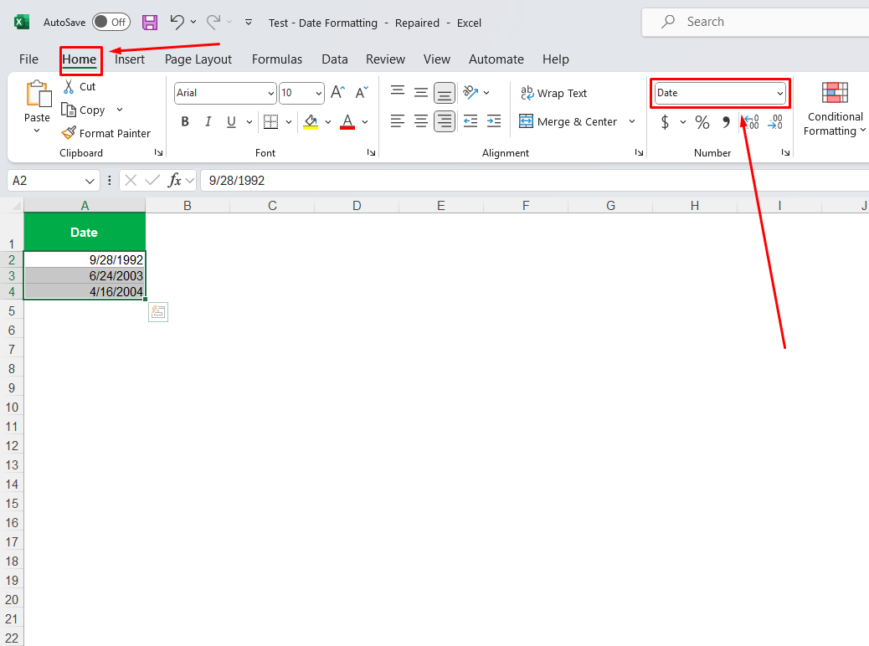
Task: Expand accounting format options arrow
Action: tap(683, 122)
